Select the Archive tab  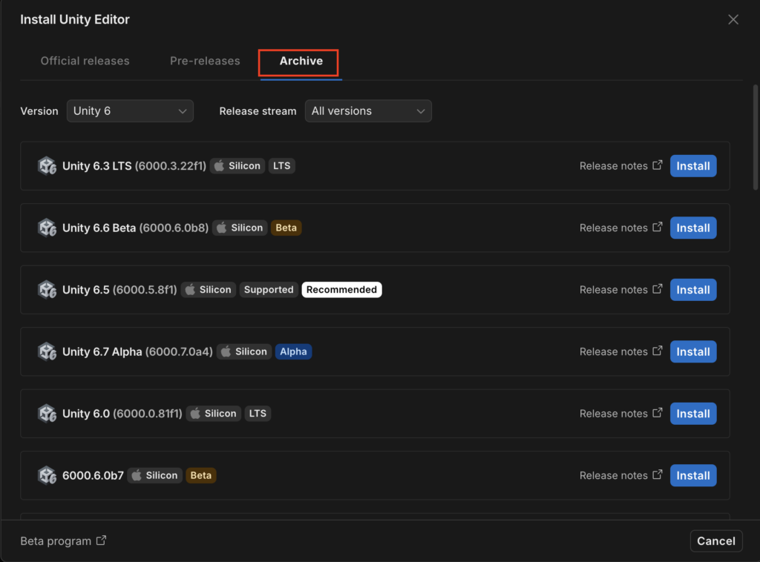tap(301, 61)
